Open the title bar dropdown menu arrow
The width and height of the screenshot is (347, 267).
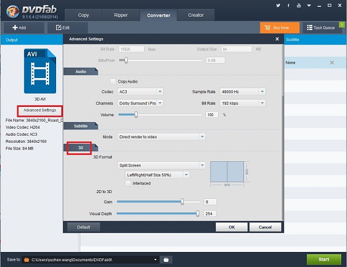309,6
